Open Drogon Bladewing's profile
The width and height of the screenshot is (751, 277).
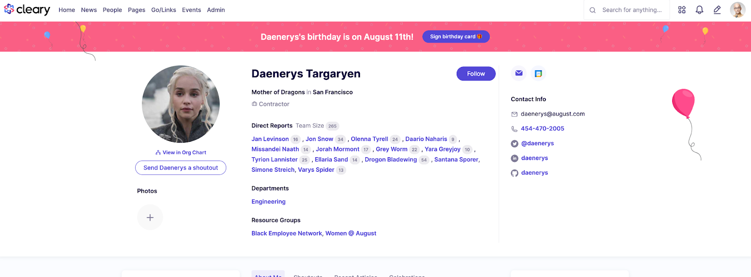391,160
